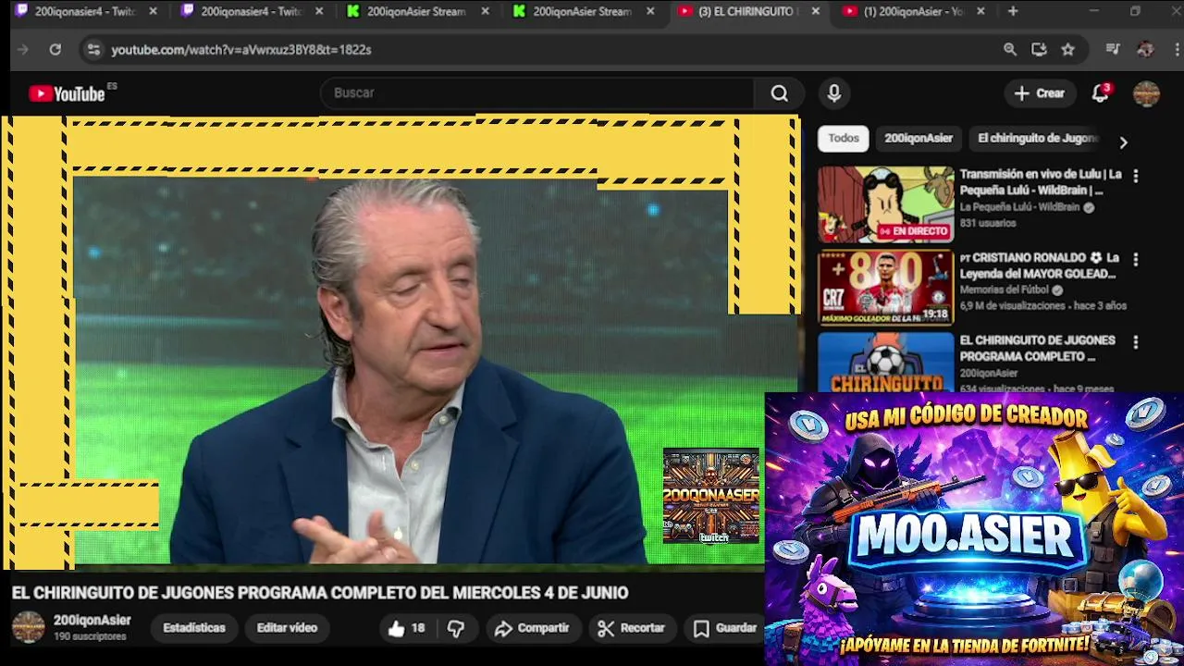This screenshot has height=666, width=1184.
Task: Open options menu for EL CHIRINGUITO DE JUGONES suggestion
Action: pos(1136,342)
